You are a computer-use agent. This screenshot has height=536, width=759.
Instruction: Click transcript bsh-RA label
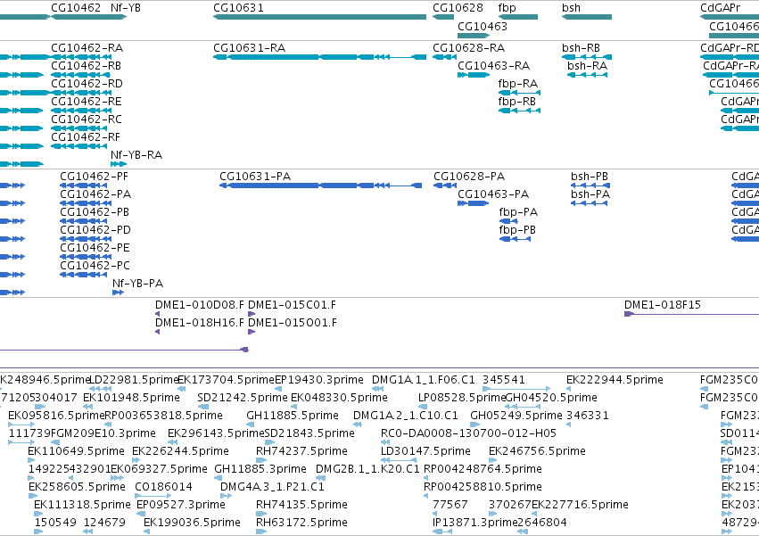pos(587,66)
